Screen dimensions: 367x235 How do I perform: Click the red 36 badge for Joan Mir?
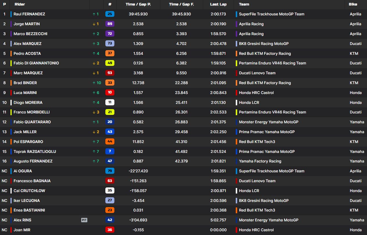click(x=110, y=230)
